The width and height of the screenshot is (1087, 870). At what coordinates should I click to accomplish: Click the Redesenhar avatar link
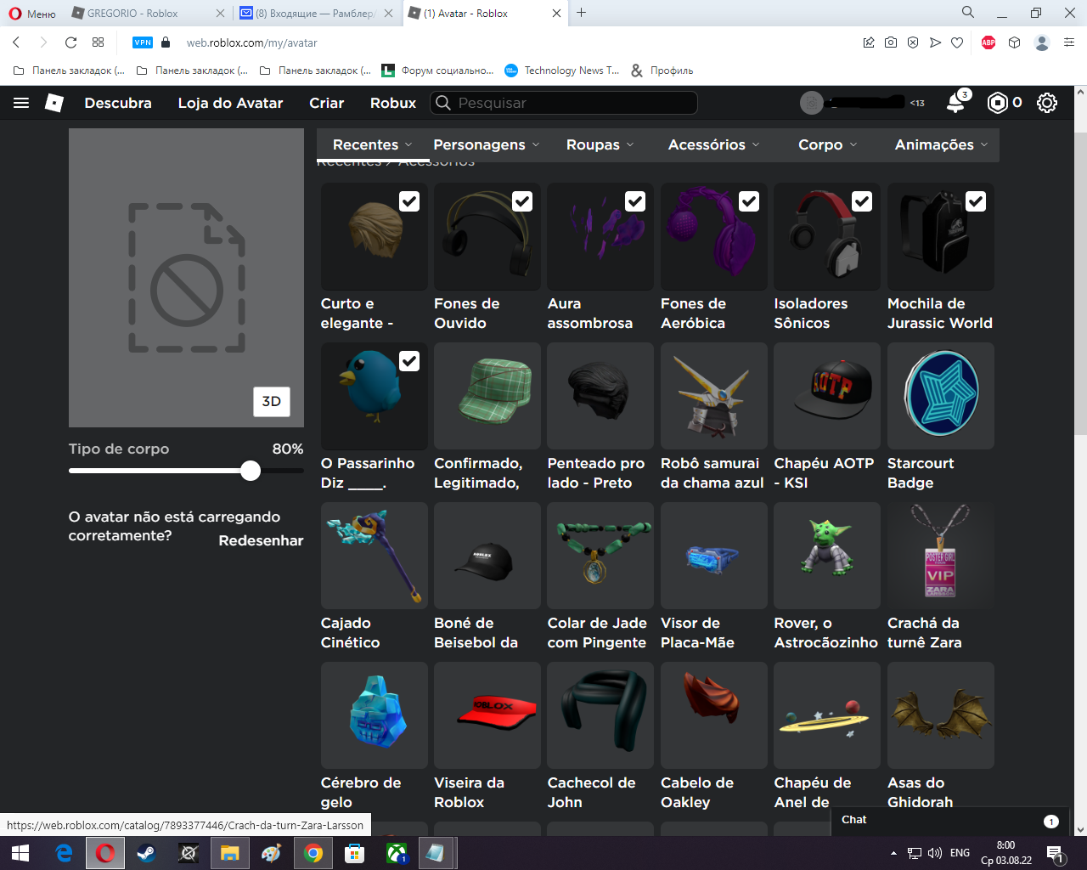(x=261, y=540)
